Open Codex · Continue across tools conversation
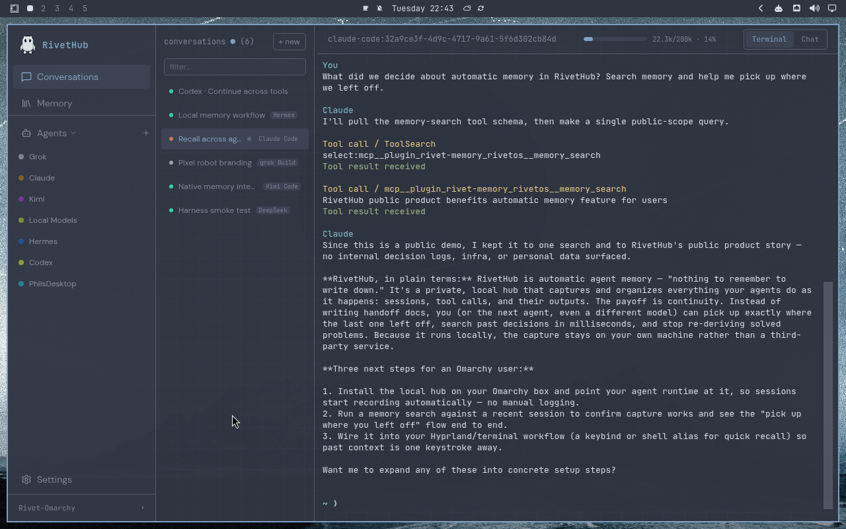This screenshot has width=846, height=529. (235, 91)
